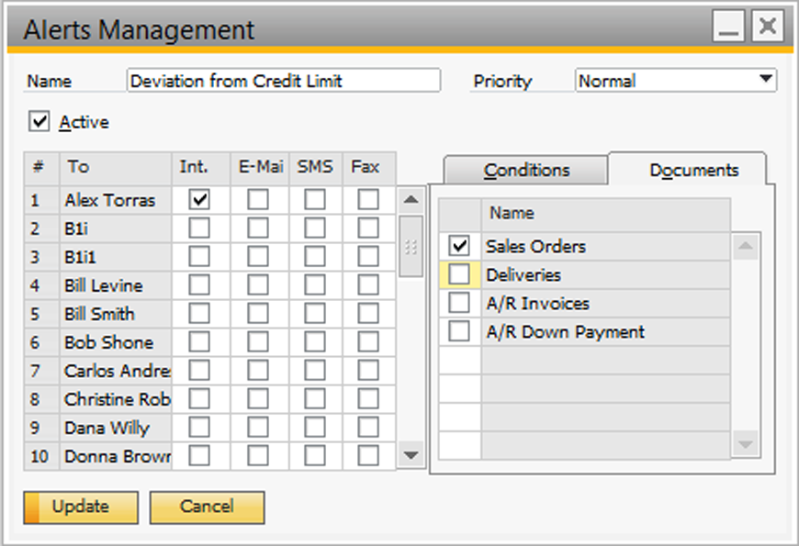Viewport: 799px width, 546px height.
Task: Enable E-Mail alert for Carlos Andres
Action: 257,370
